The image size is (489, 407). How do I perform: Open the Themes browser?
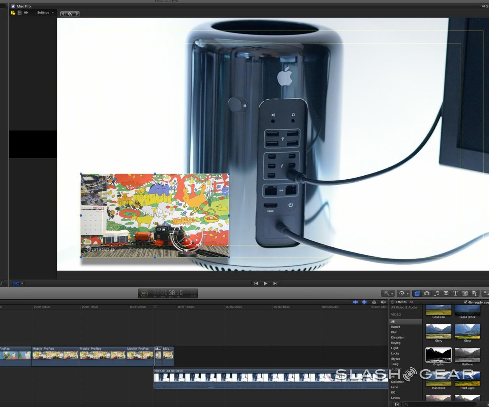point(474,293)
